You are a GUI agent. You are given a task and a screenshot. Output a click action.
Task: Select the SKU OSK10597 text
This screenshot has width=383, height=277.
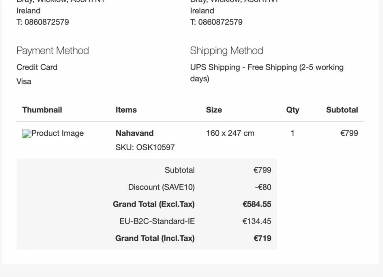pyautogui.click(x=145, y=147)
